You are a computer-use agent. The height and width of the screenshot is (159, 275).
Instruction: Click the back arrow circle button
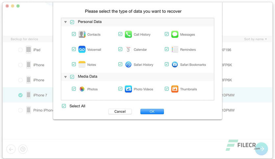(11, 149)
